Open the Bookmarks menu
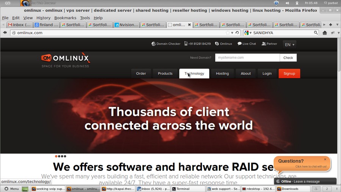 click(x=65, y=18)
